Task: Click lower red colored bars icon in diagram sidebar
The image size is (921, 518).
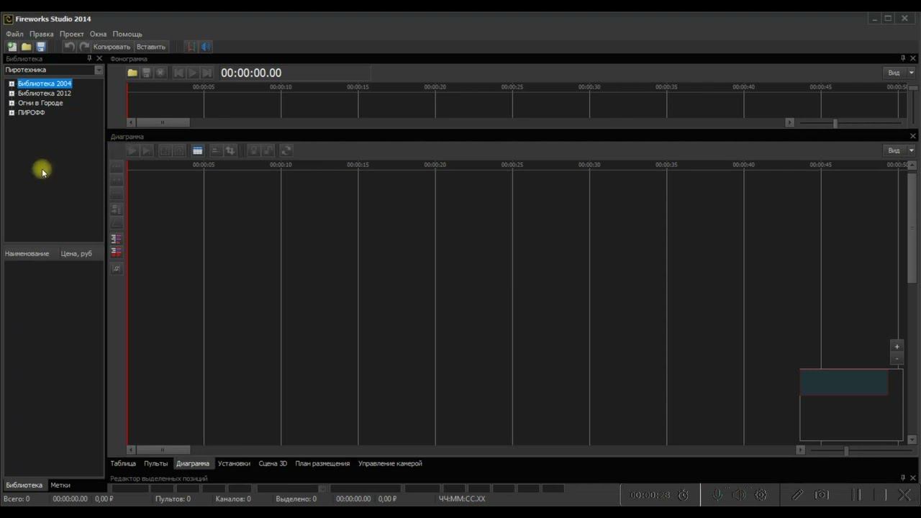Action: tap(116, 252)
